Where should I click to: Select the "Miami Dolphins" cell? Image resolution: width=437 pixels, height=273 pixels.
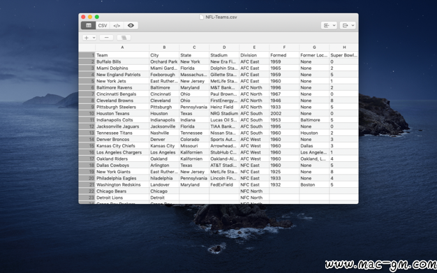122,68
